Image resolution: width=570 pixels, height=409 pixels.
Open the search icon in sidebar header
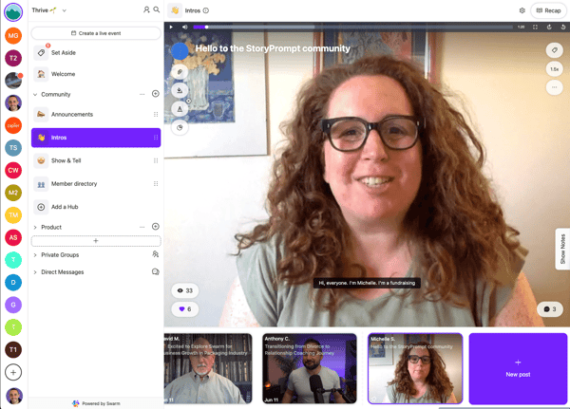(x=157, y=9)
